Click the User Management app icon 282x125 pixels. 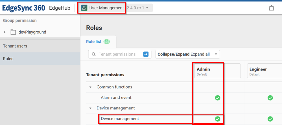(x=84, y=8)
